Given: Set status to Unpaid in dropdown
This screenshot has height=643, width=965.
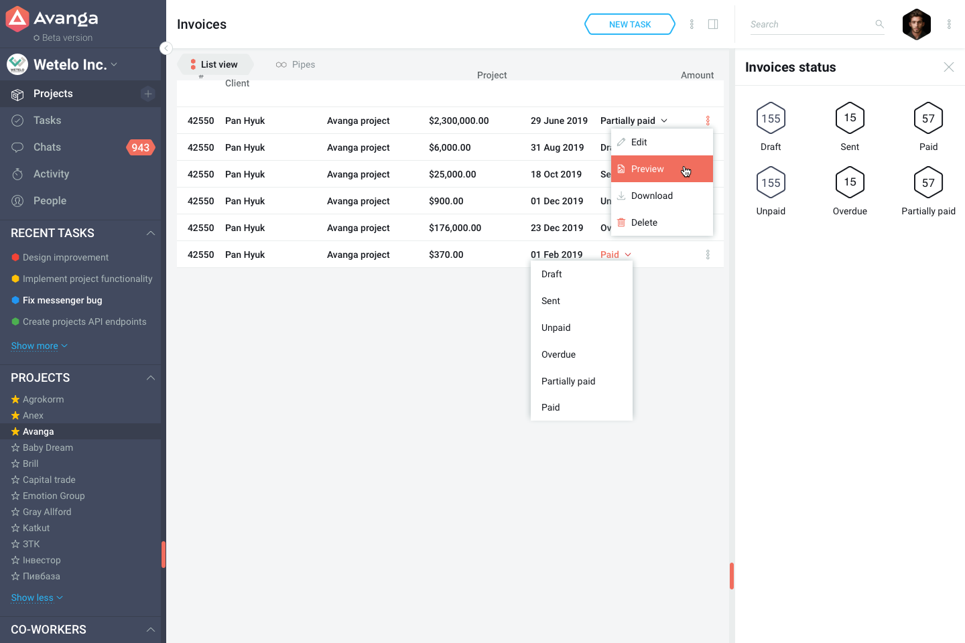Looking at the screenshot, I should 582,328.
